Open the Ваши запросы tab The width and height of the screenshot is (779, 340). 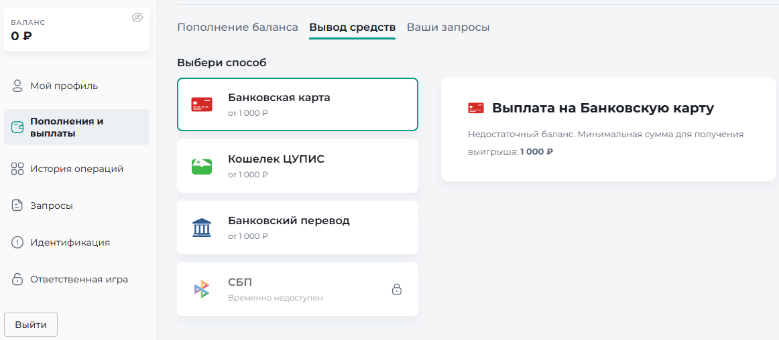pos(448,27)
